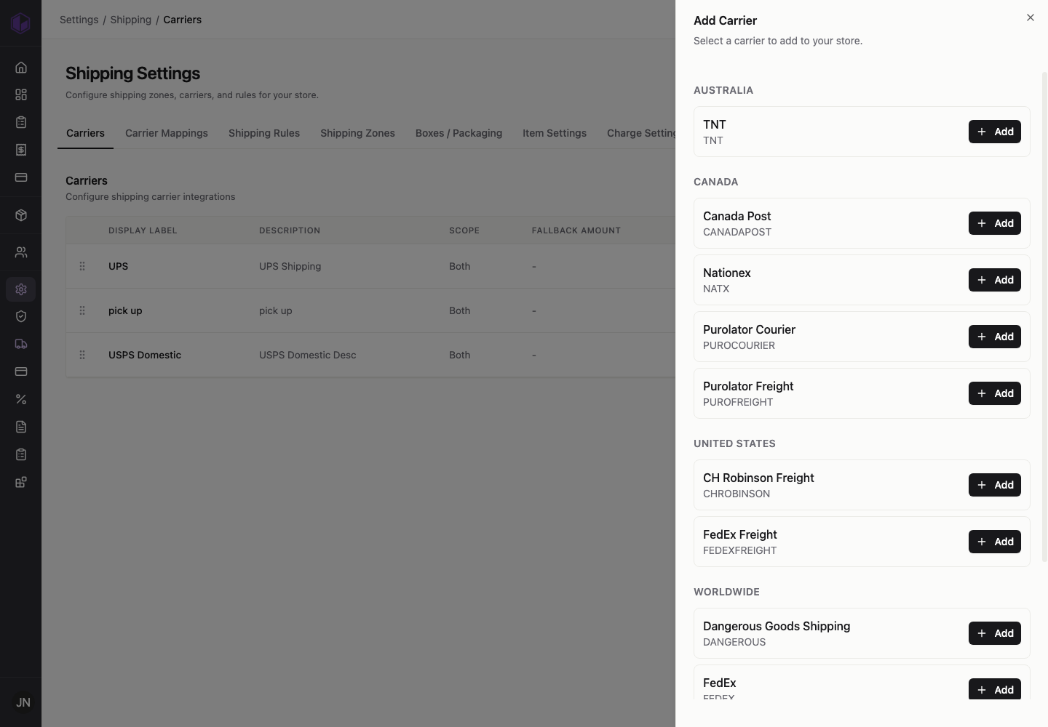Screen dimensions: 1048x727
Task: Add the Canada Post carrier
Action: tap(994, 223)
